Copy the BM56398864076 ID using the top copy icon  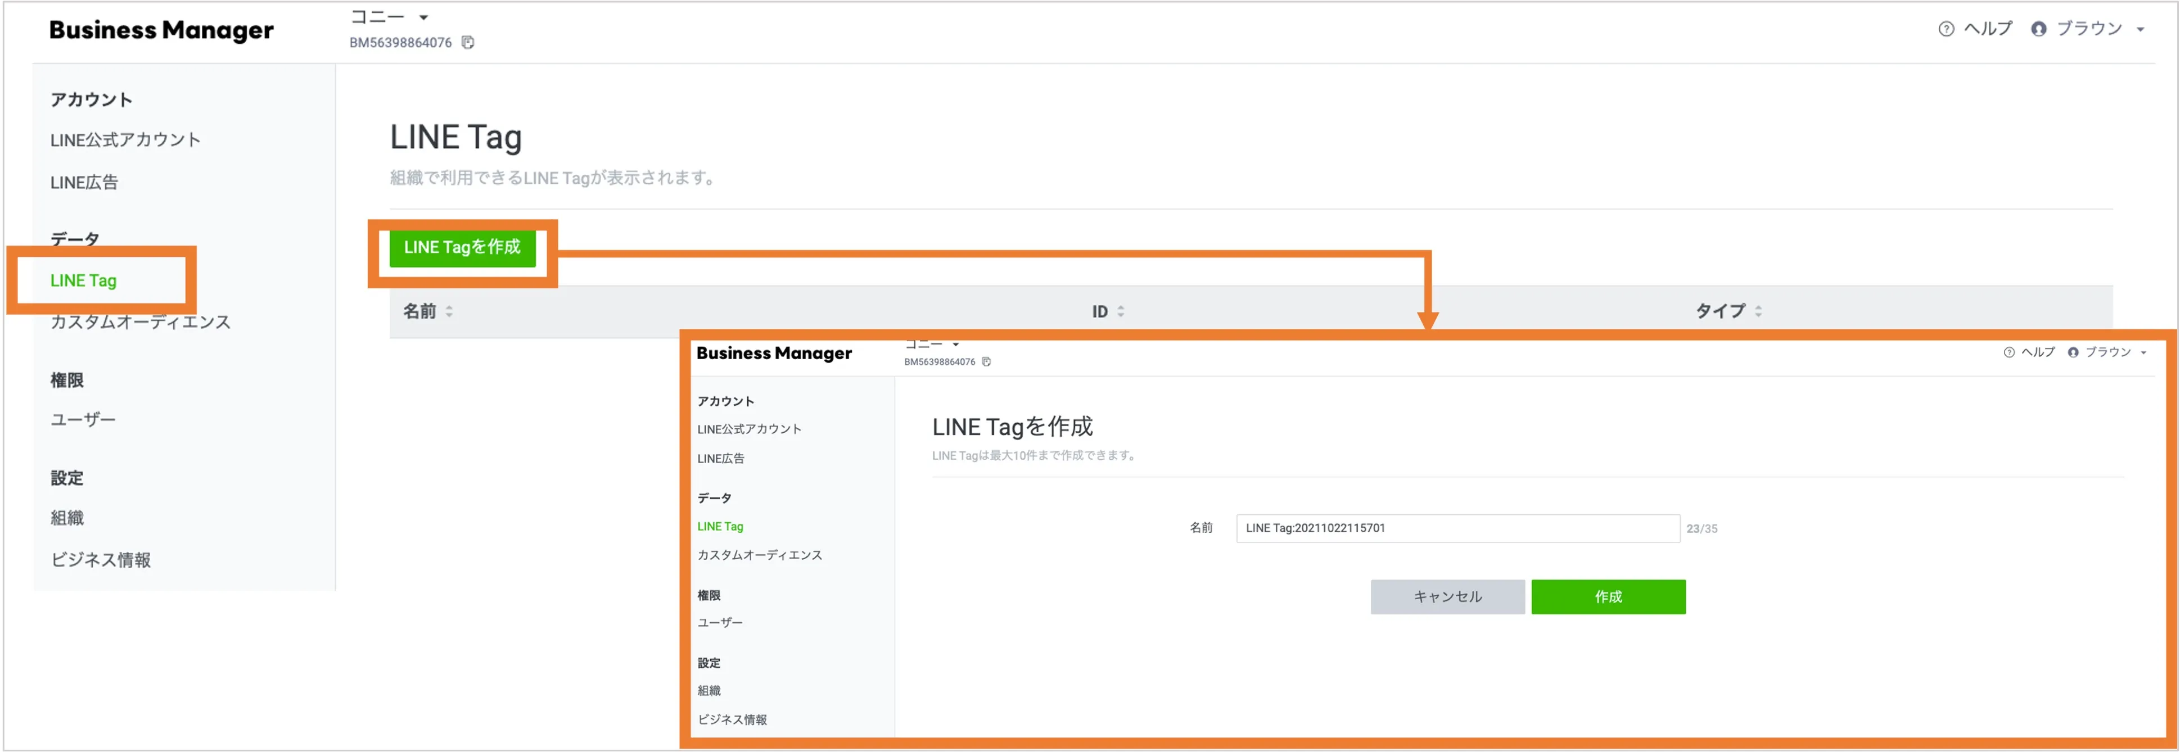pyautogui.click(x=468, y=42)
